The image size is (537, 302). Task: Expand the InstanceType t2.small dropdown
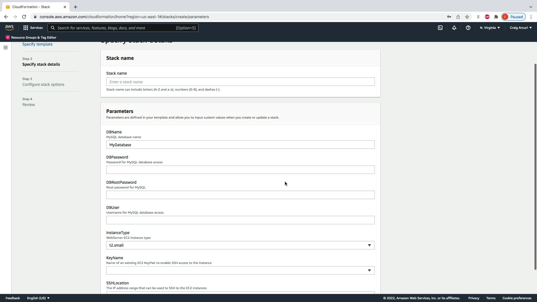240,245
